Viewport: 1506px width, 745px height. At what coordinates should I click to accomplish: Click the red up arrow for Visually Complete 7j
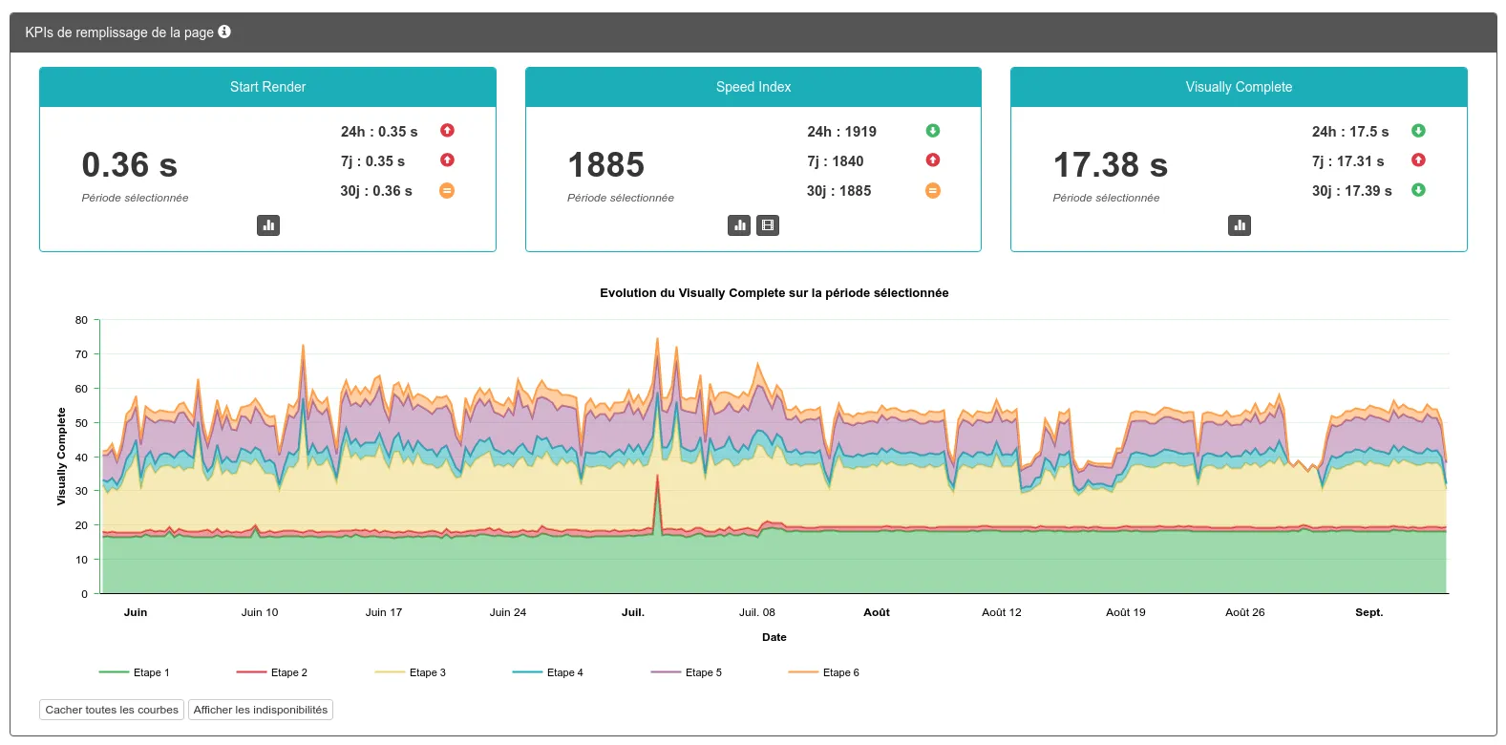point(1418,160)
